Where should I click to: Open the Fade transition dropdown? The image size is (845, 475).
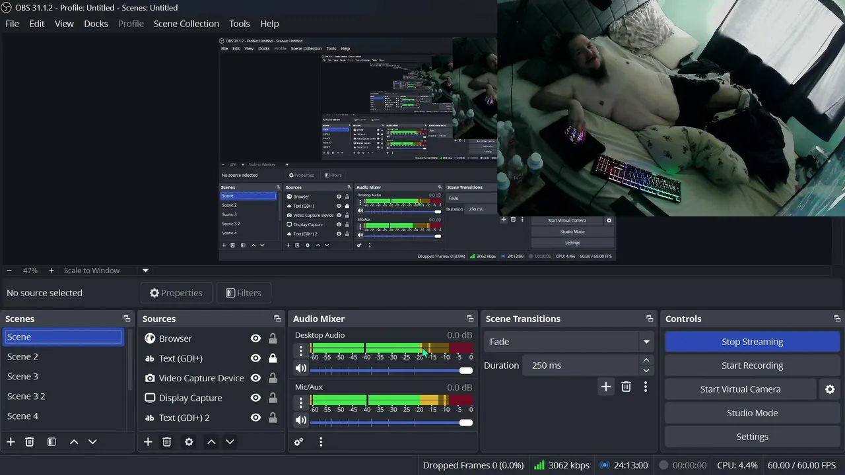click(x=568, y=342)
